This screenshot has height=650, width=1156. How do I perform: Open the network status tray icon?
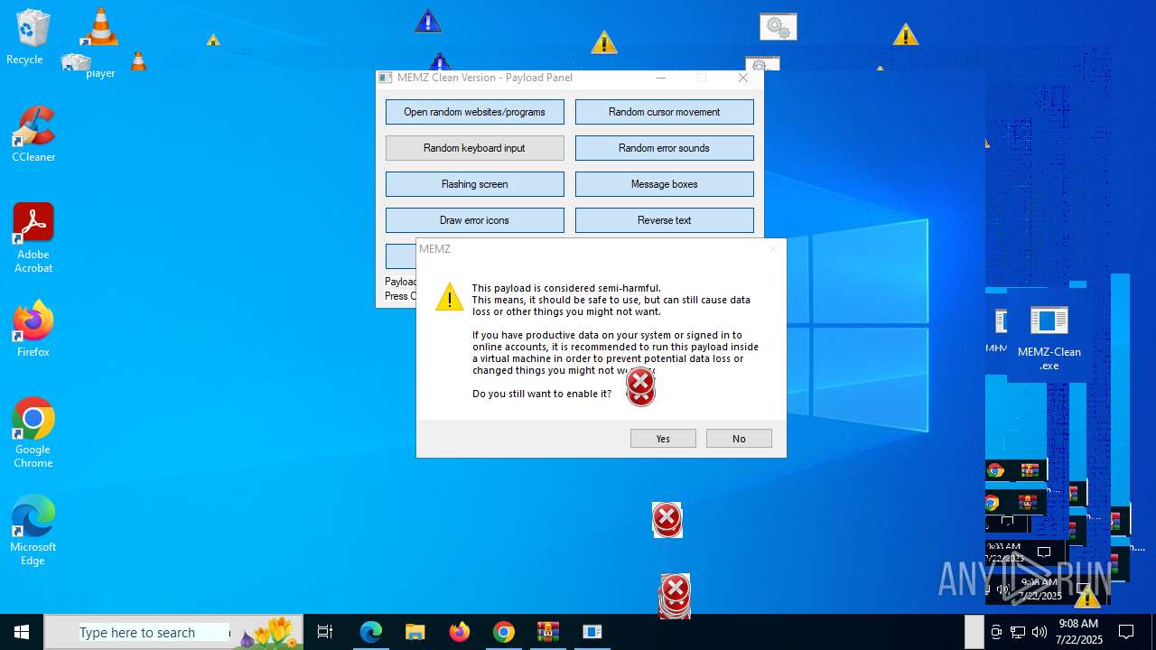(x=1017, y=632)
